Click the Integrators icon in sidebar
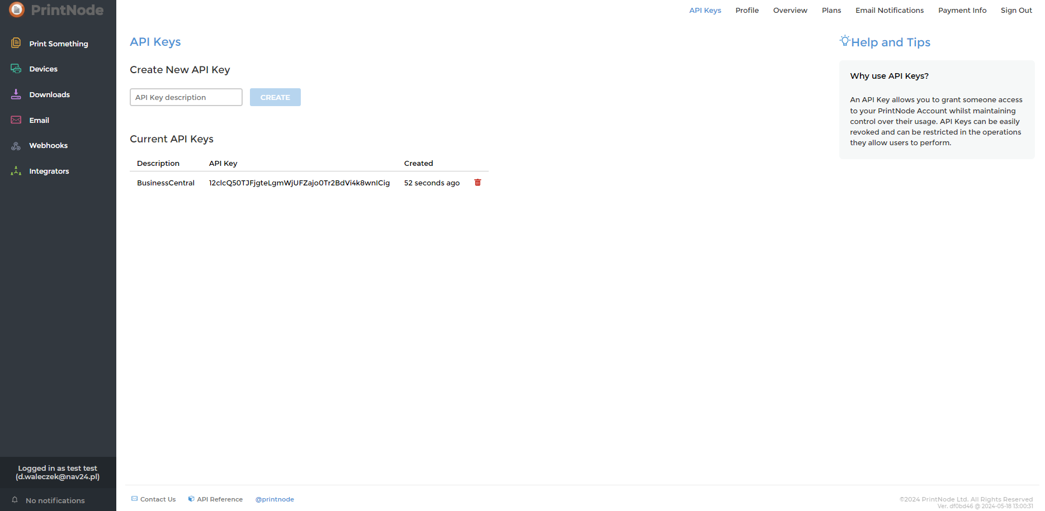Image resolution: width=1045 pixels, height=511 pixels. (16, 171)
